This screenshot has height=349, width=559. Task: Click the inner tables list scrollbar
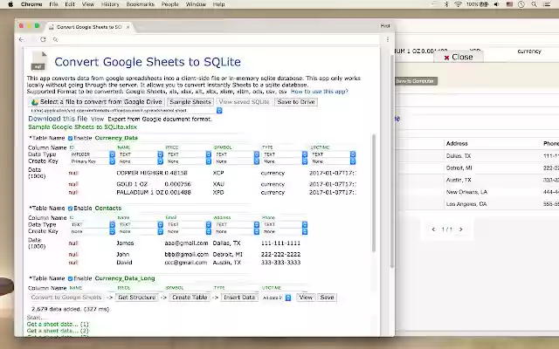pos(374,194)
